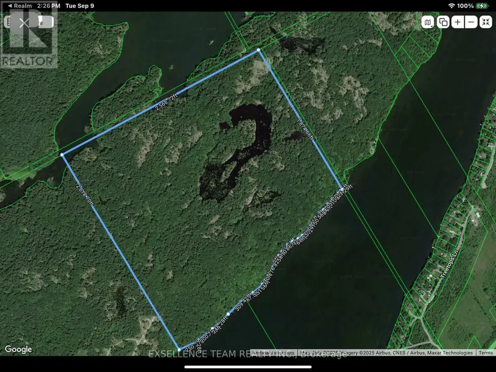Image resolution: width=496 pixels, height=372 pixels.
Task: Open the Google logo link
Action: coord(18,349)
